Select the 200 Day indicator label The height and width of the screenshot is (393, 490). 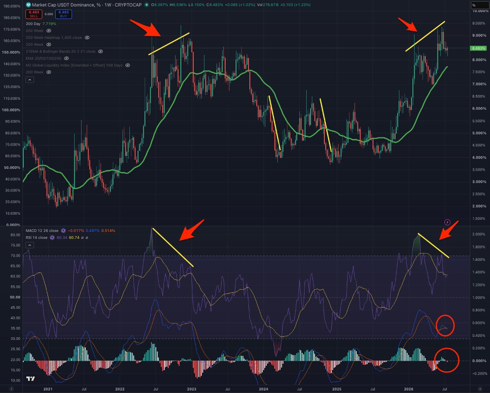coord(33,24)
